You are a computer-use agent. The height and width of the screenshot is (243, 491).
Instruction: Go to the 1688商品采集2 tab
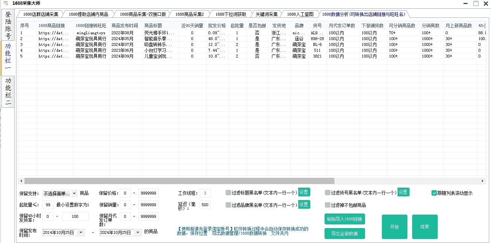click(x=189, y=14)
